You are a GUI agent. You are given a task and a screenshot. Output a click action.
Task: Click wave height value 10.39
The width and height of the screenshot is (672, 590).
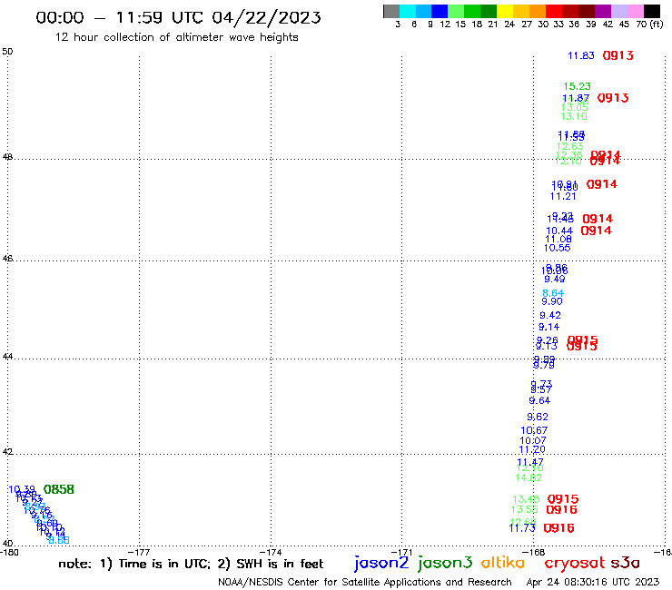22,490
